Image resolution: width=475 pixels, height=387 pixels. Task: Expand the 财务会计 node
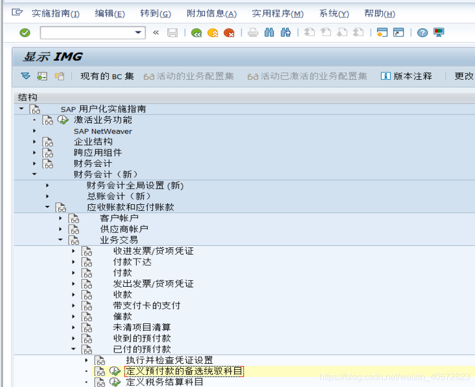pos(34,163)
